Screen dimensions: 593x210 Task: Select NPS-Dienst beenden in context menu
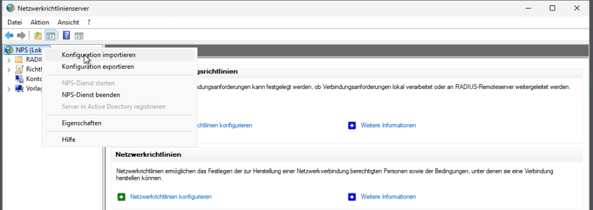(x=119, y=95)
